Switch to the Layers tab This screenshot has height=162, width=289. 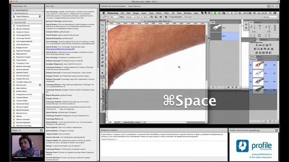pyautogui.click(x=260, y=59)
